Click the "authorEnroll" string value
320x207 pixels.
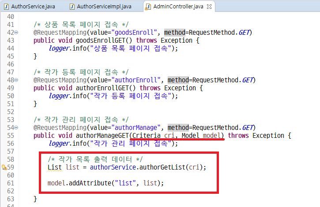coord(136,80)
